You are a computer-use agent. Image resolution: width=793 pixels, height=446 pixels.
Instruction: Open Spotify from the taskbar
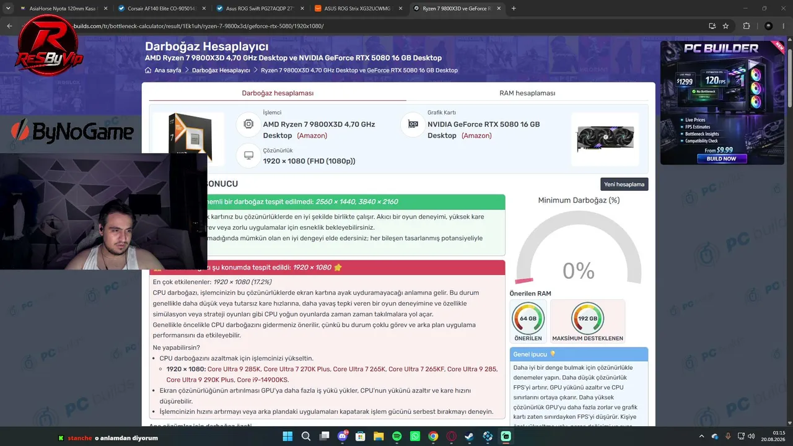point(397,437)
